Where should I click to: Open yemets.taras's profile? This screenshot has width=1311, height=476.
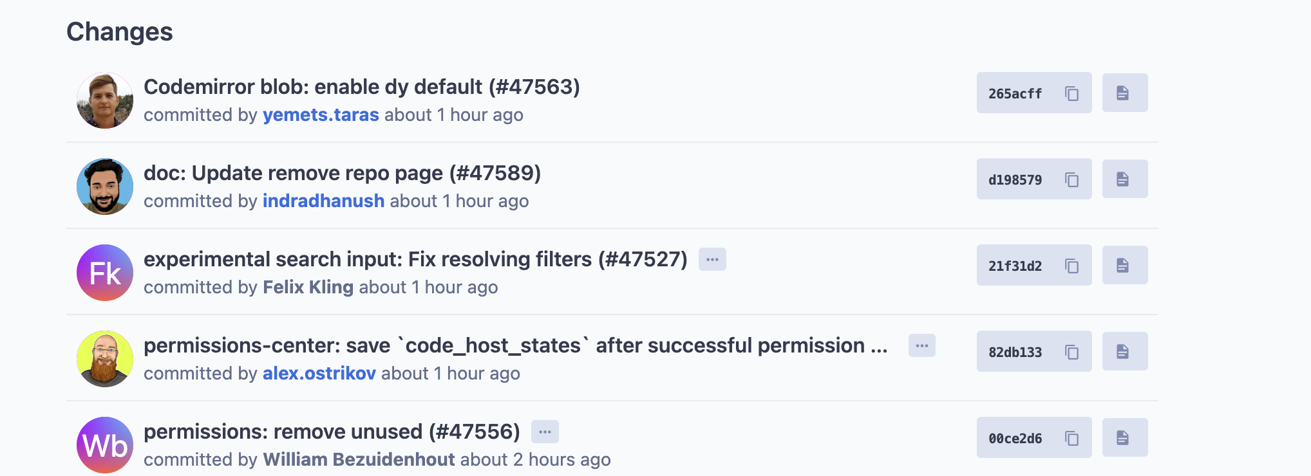click(320, 115)
